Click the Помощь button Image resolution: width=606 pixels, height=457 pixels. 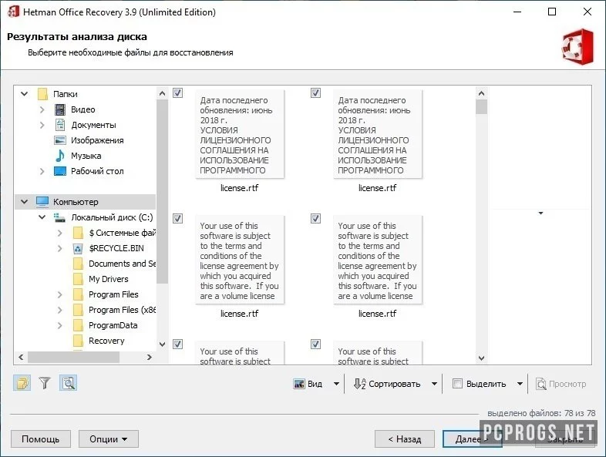[x=41, y=439]
